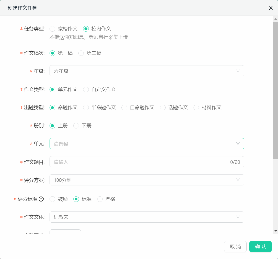Set scoring standard to 严格

tap(100, 199)
